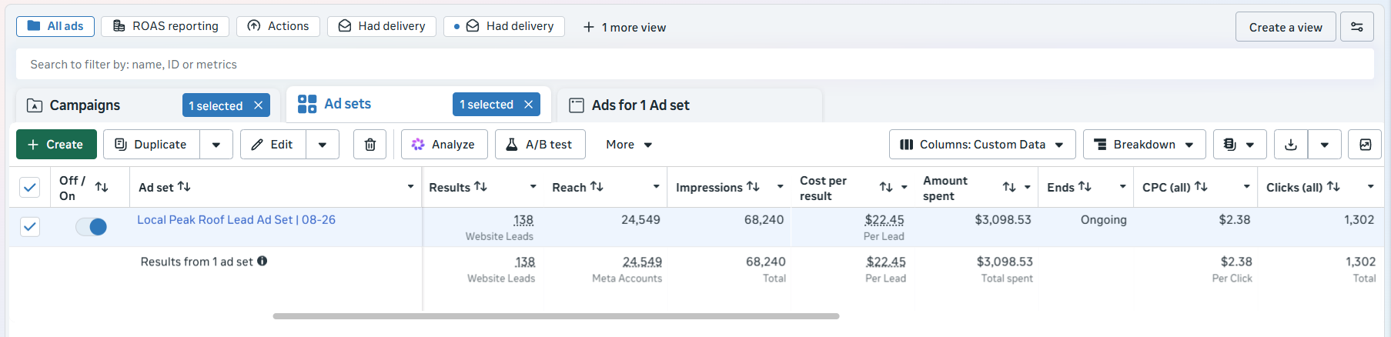Open the charts panel icon

1365,145
